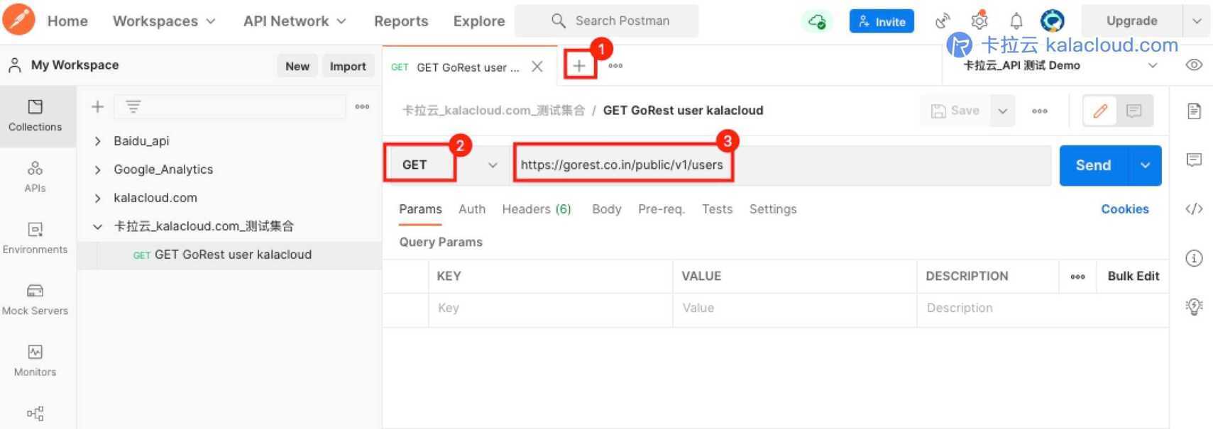Open the Send button dropdown arrow
This screenshot has width=1213, height=429.
tap(1145, 165)
